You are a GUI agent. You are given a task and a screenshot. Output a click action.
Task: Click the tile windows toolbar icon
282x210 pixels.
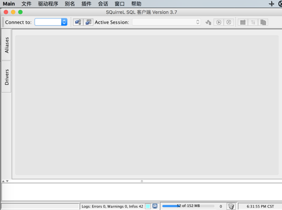click(x=243, y=22)
